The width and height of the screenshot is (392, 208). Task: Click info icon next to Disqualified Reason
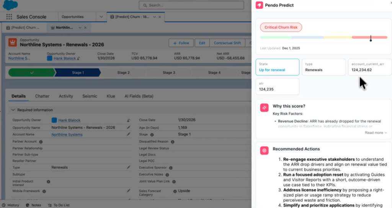[173, 142]
